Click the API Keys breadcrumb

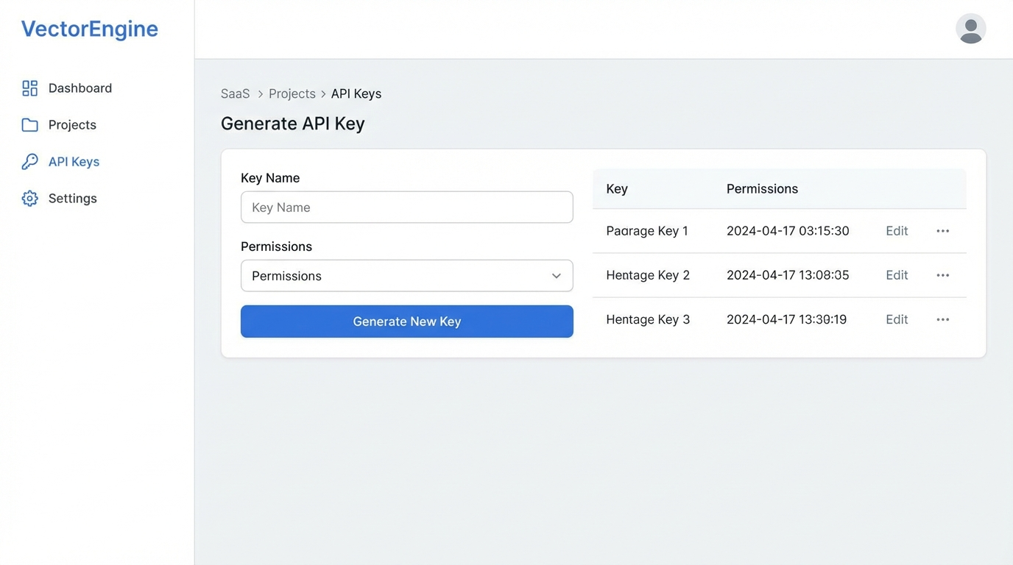pos(356,93)
